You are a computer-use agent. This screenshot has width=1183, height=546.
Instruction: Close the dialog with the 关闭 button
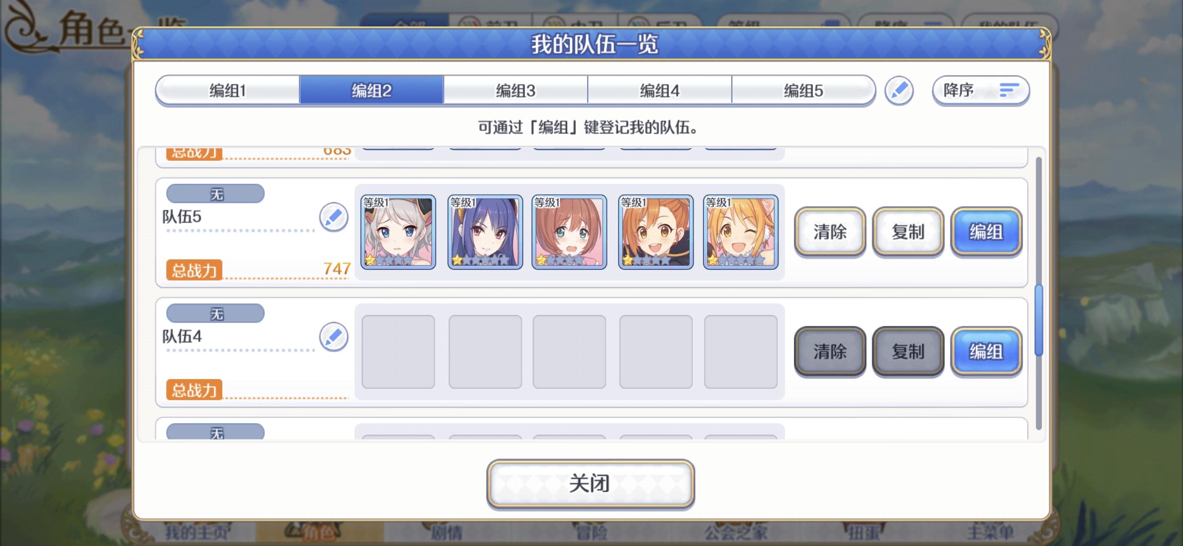[590, 484]
